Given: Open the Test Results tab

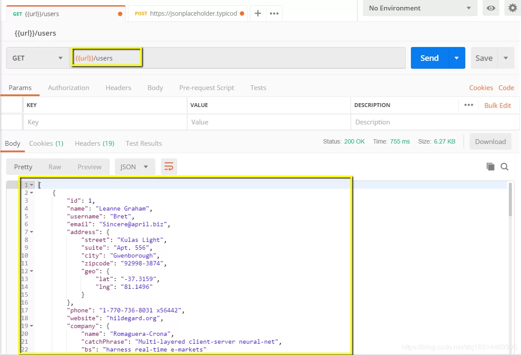Looking at the screenshot, I should pos(144,144).
